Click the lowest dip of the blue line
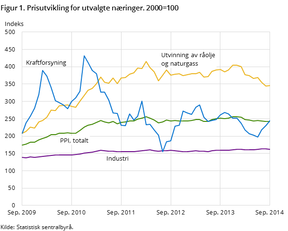Viewport: 288px width, 231px height. click(162, 152)
